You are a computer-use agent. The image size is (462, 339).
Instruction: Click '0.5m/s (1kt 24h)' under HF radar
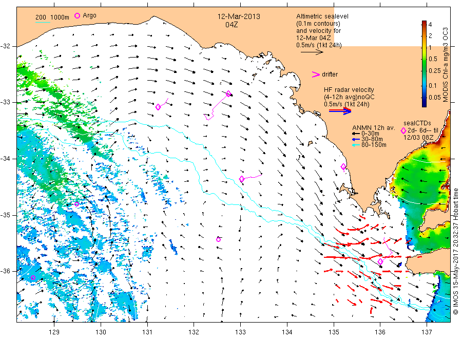click(x=346, y=104)
